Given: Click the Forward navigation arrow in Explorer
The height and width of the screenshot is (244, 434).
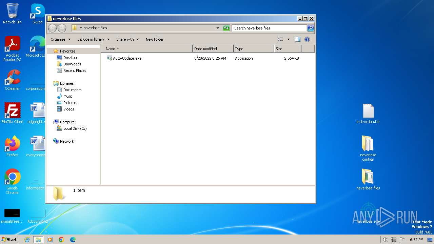Looking at the screenshot, I should (62, 28).
